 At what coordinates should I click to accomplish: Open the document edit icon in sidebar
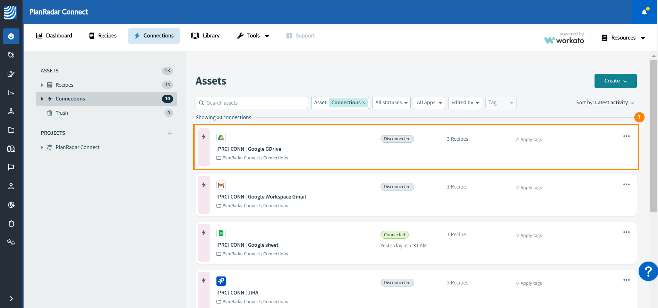click(11, 74)
